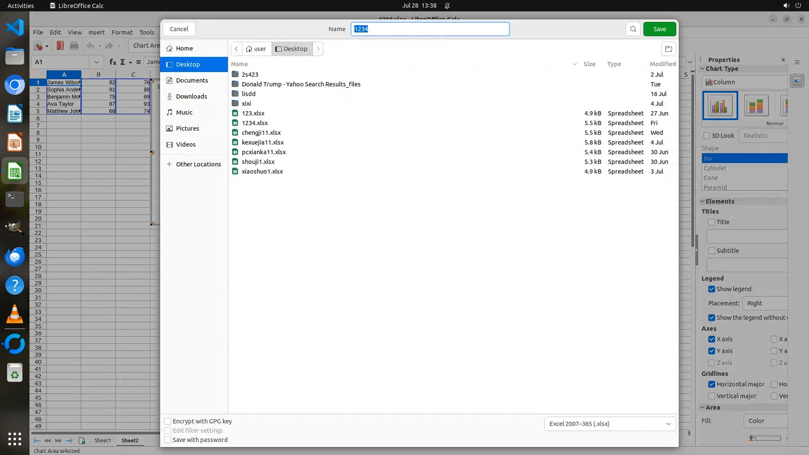
Task: Switch to Sheet1 tab
Action: coord(102,440)
